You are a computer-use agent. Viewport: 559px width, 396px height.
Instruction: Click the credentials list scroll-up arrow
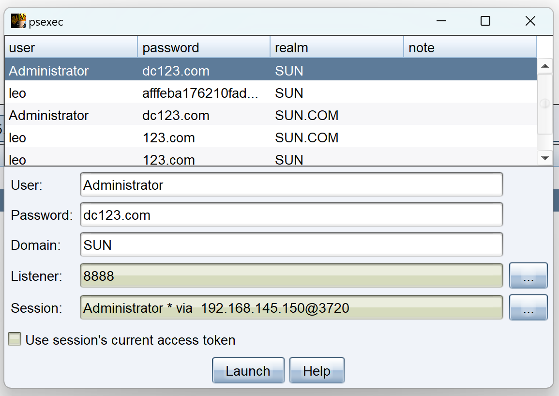544,66
